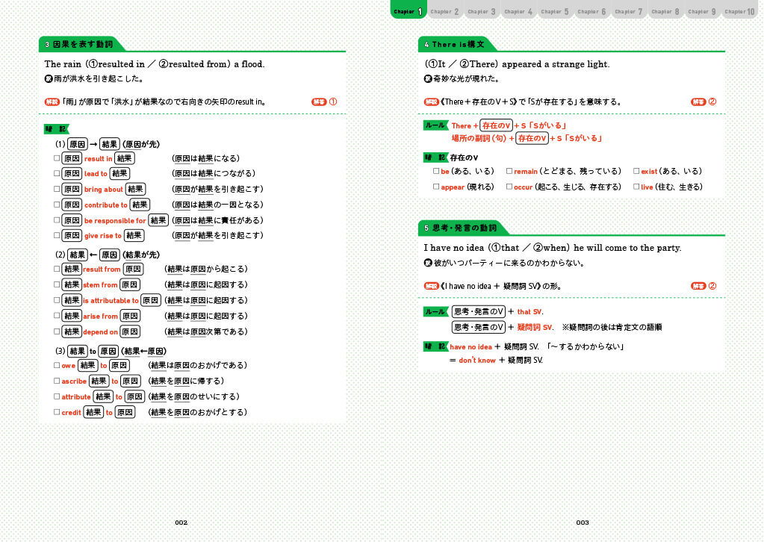Click the 解答 badge in the 因果を表す動詞 section
This screenshot has height=542, width=764.
coord(319,102)
